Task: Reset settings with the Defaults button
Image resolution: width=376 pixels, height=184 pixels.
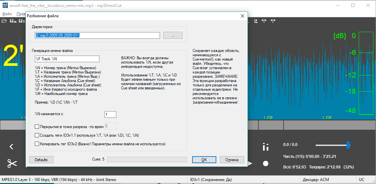Action: pos(41,160)
